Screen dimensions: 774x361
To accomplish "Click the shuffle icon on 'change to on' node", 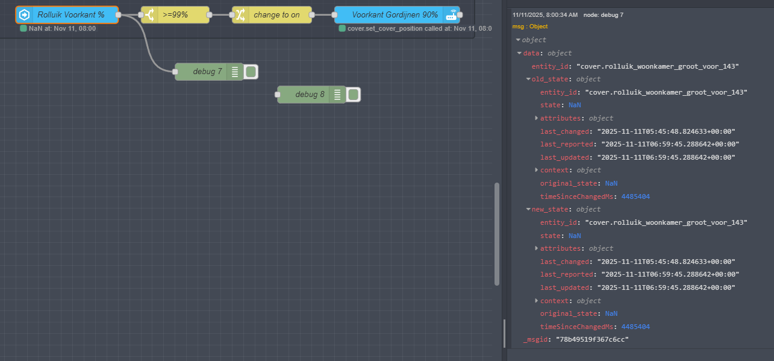I will (x=240, y=15).
